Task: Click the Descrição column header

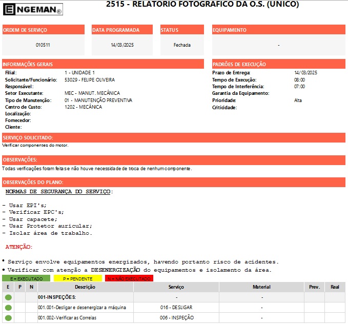Action: pyautogui.click(x=85, y=287)
